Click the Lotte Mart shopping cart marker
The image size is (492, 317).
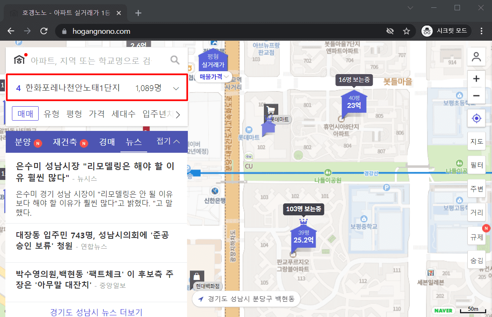pos(271,110)
